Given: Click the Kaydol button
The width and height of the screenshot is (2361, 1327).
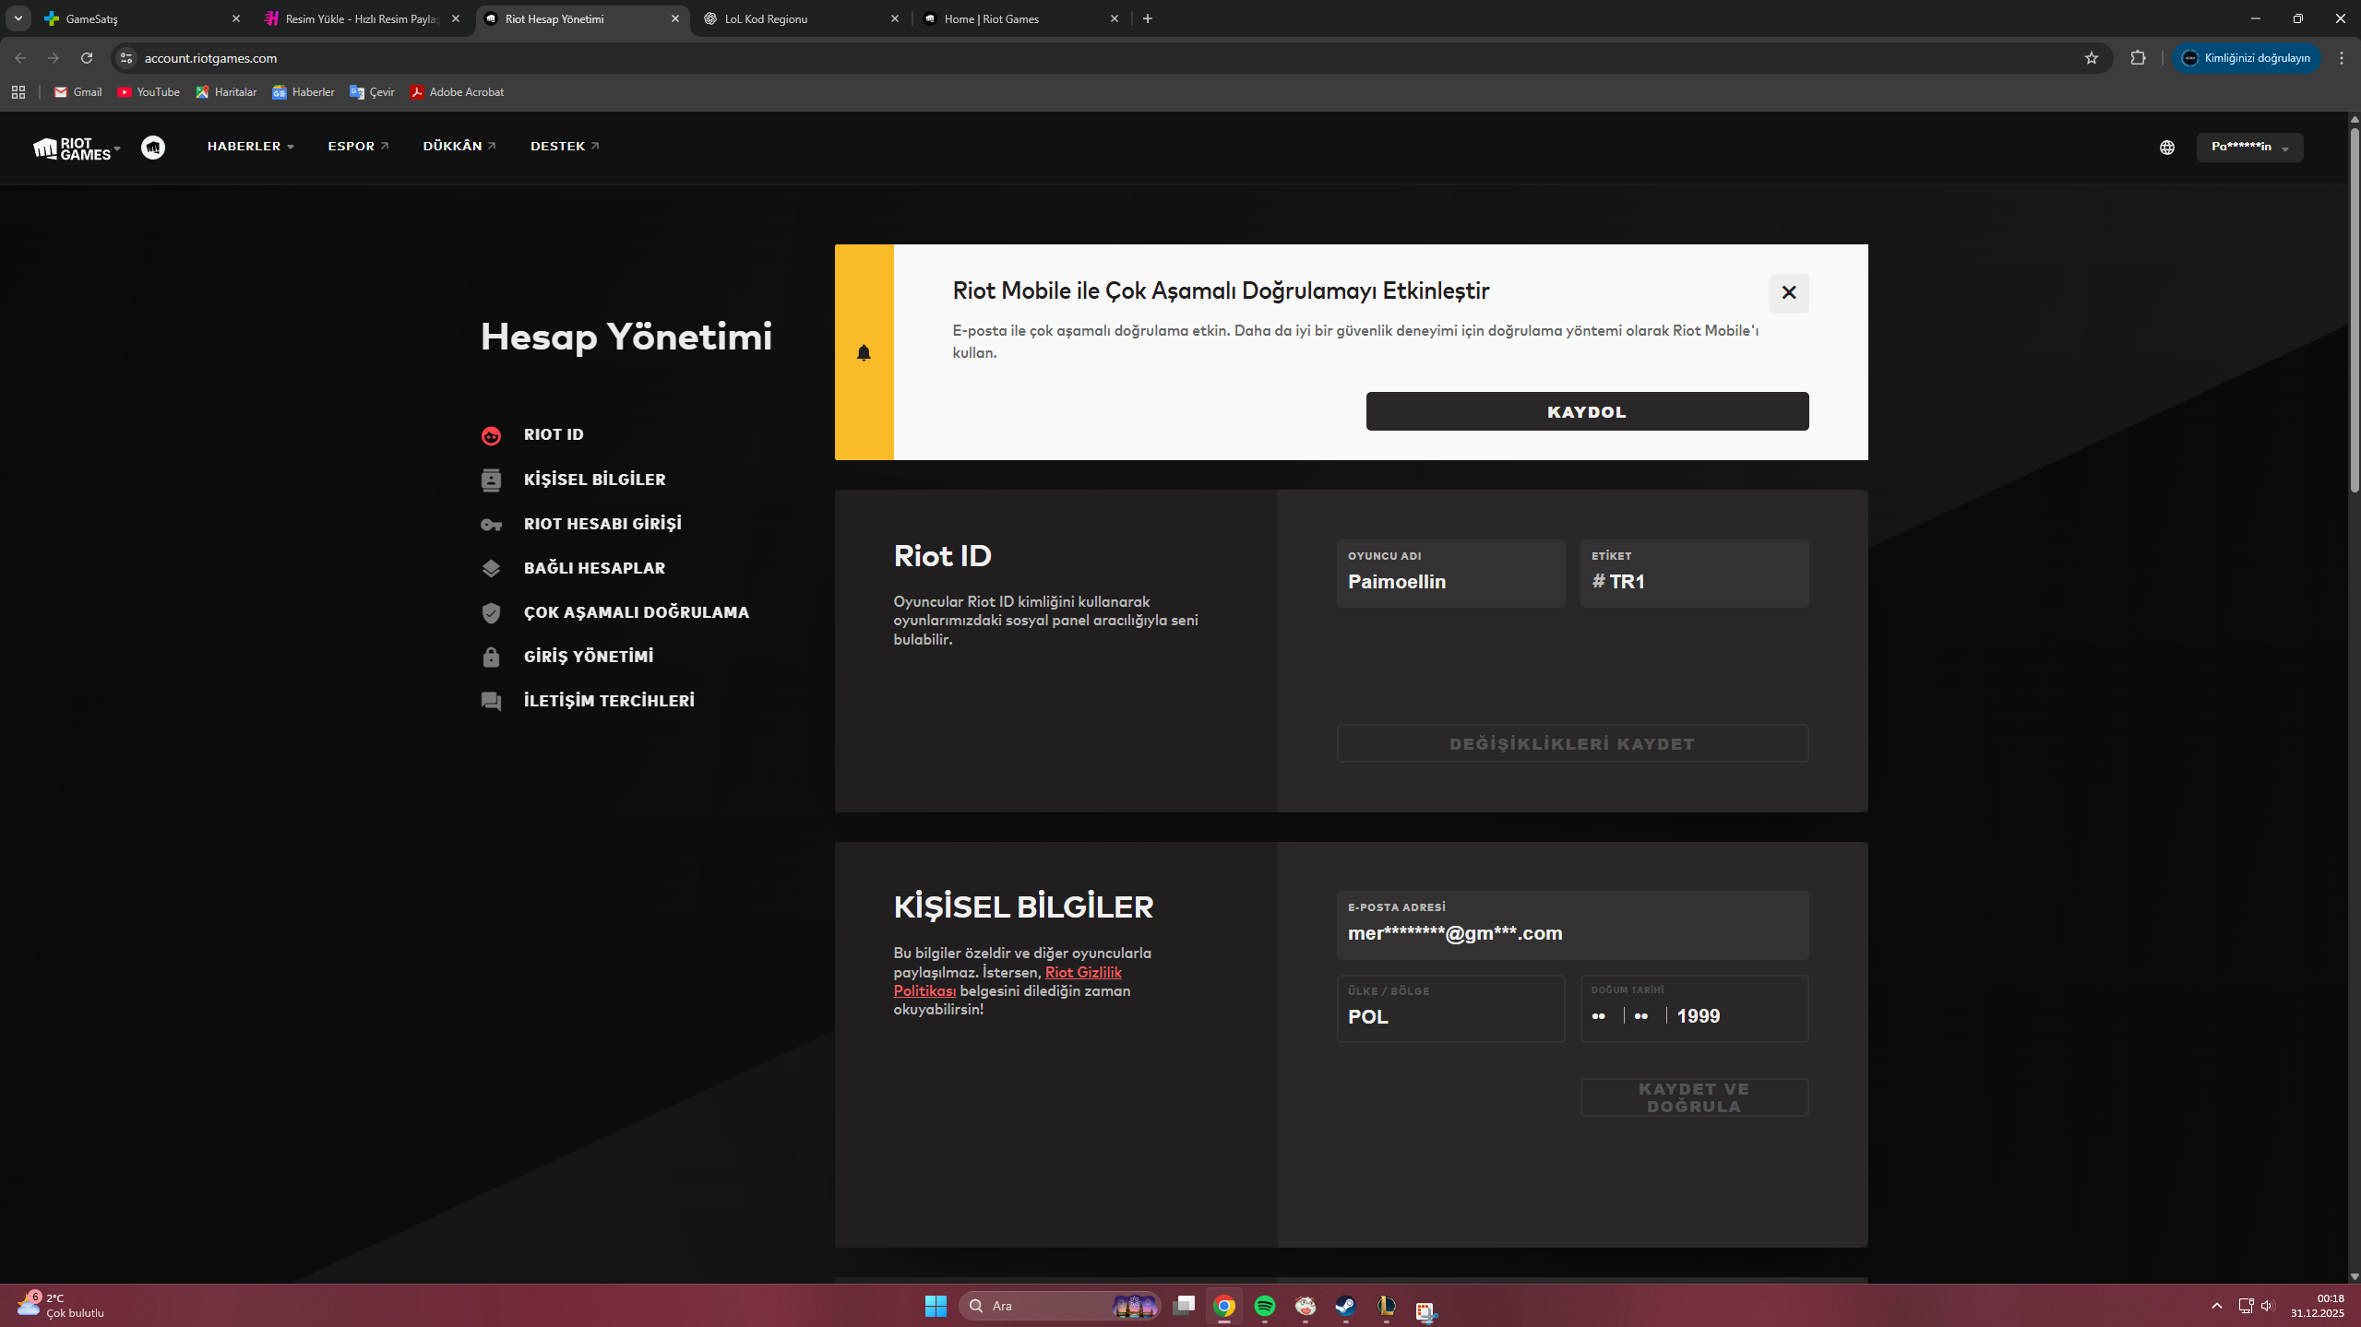Looking at the screenshot, I should (1587, 411).
